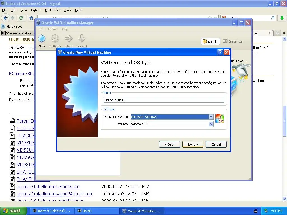Open a new browser tab with plus
Screen dimensions: 287x215
277,33
